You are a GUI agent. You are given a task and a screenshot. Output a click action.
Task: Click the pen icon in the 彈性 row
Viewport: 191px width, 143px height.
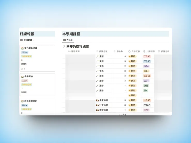(97, 86)
